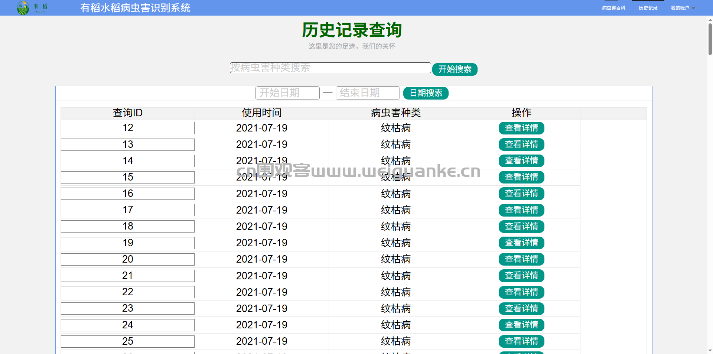The image size is (713, 354).
Task: Click 查看详情 in row 25
Action: 521,341
